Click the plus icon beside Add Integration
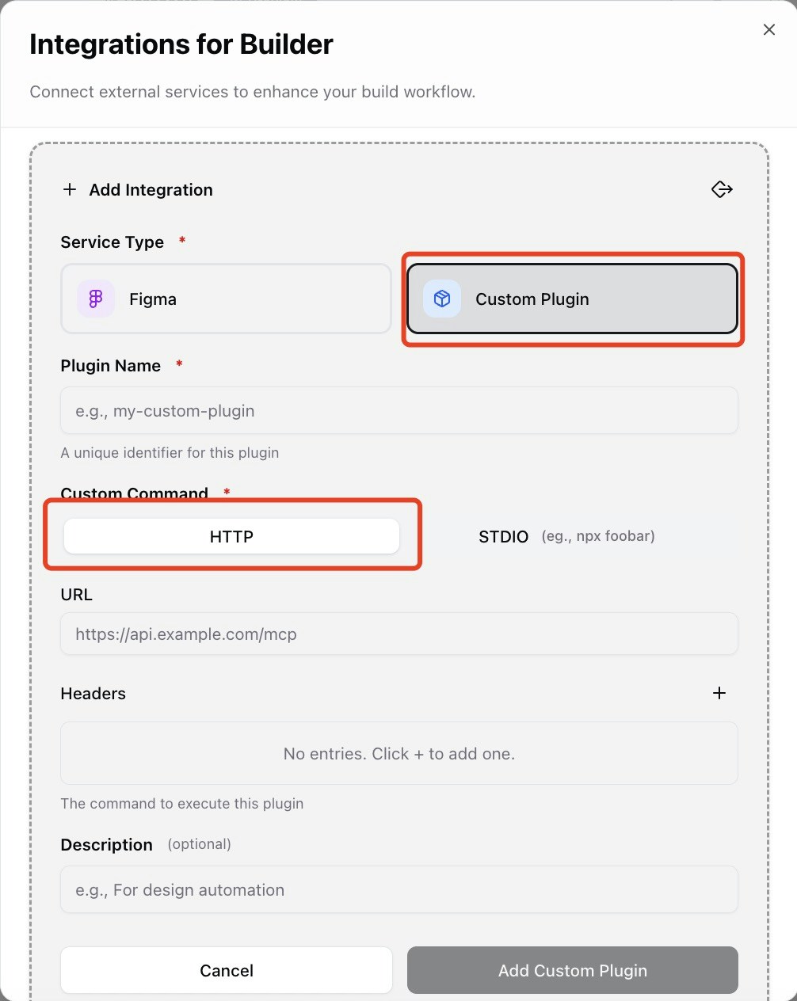 tap(70, 189)
